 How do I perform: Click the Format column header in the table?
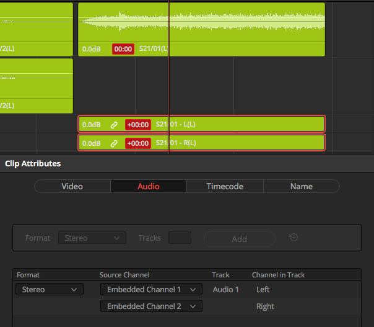pos(28,275)
